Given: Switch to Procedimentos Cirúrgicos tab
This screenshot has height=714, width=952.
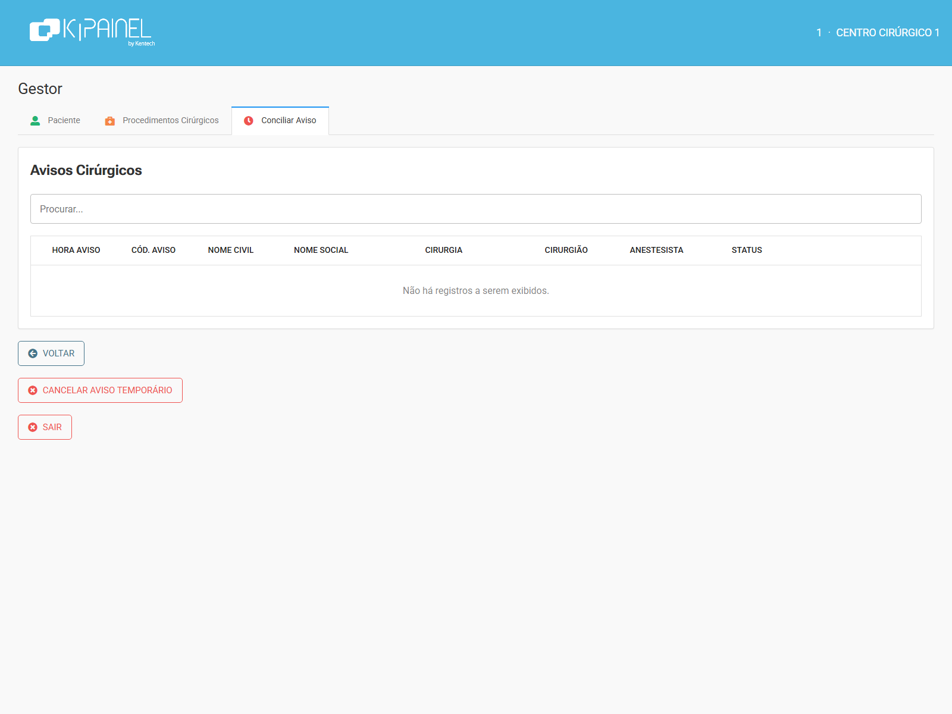Looking at the screenshot, I should (x=162, y=121).
